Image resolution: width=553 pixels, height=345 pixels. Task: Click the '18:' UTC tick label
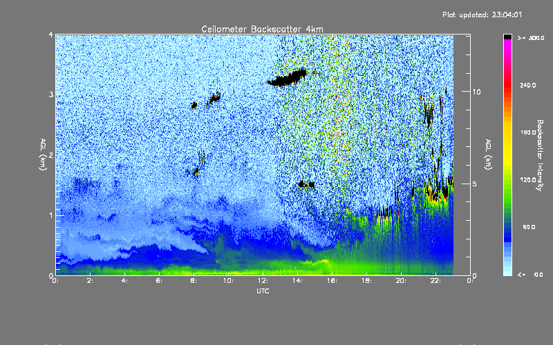(366, 281)
